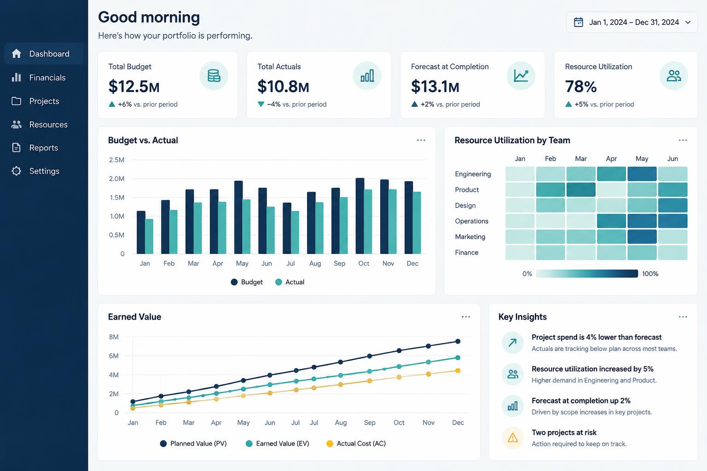The image size is (707, 471).
Task: Open the date range dropdown chevron
Action: pos(688,22)
